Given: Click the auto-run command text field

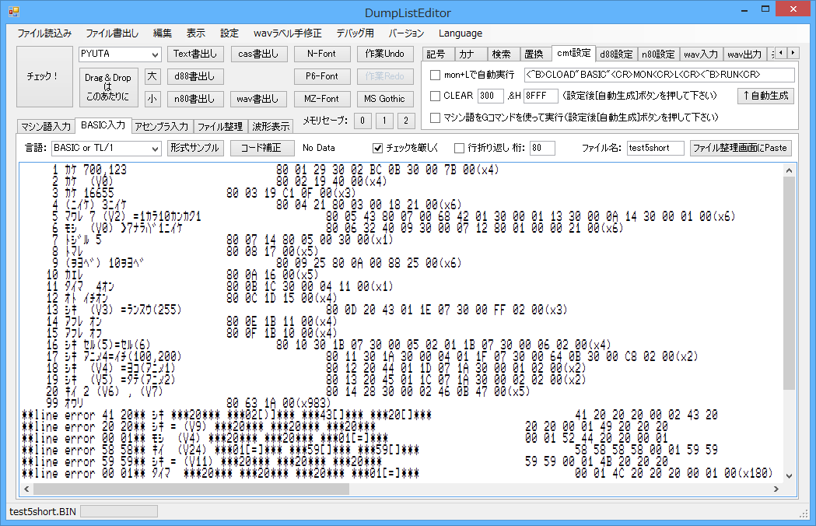Looking at the screenshot, I should click(660, 75).
